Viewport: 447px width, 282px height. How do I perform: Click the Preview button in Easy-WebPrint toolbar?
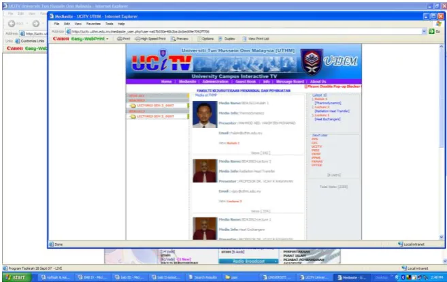click(x=180, y=39)
